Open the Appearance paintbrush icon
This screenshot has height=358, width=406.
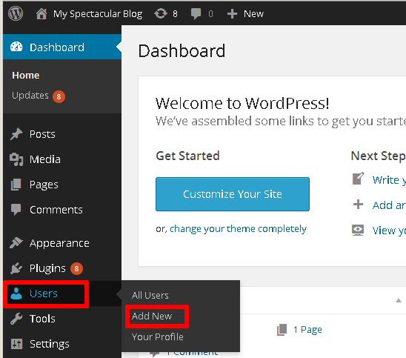16,243
